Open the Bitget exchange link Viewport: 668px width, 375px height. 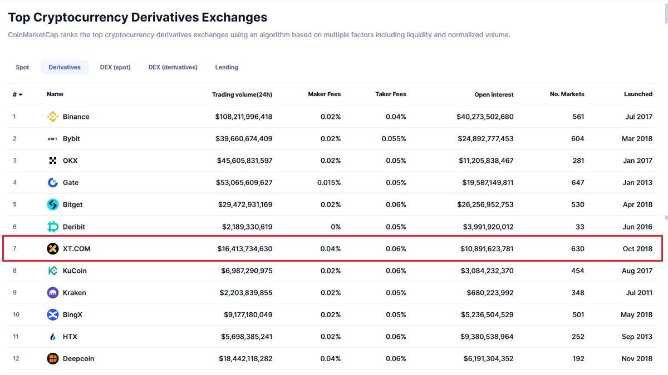pos(72,204)
